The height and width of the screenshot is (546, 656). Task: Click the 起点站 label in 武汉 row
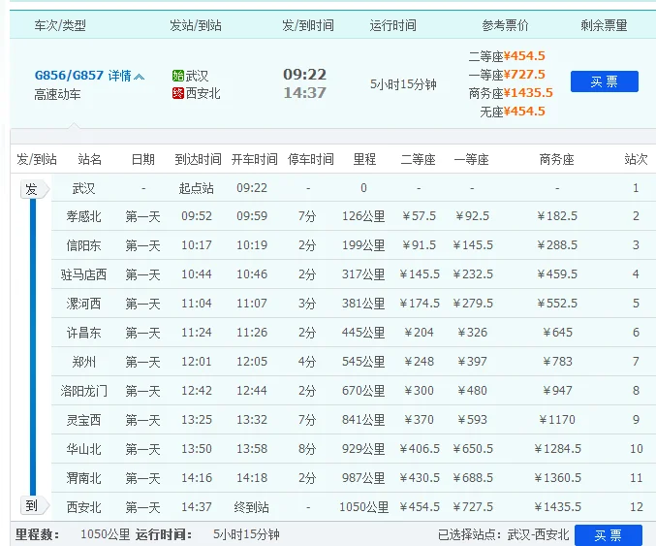[196, 188]
